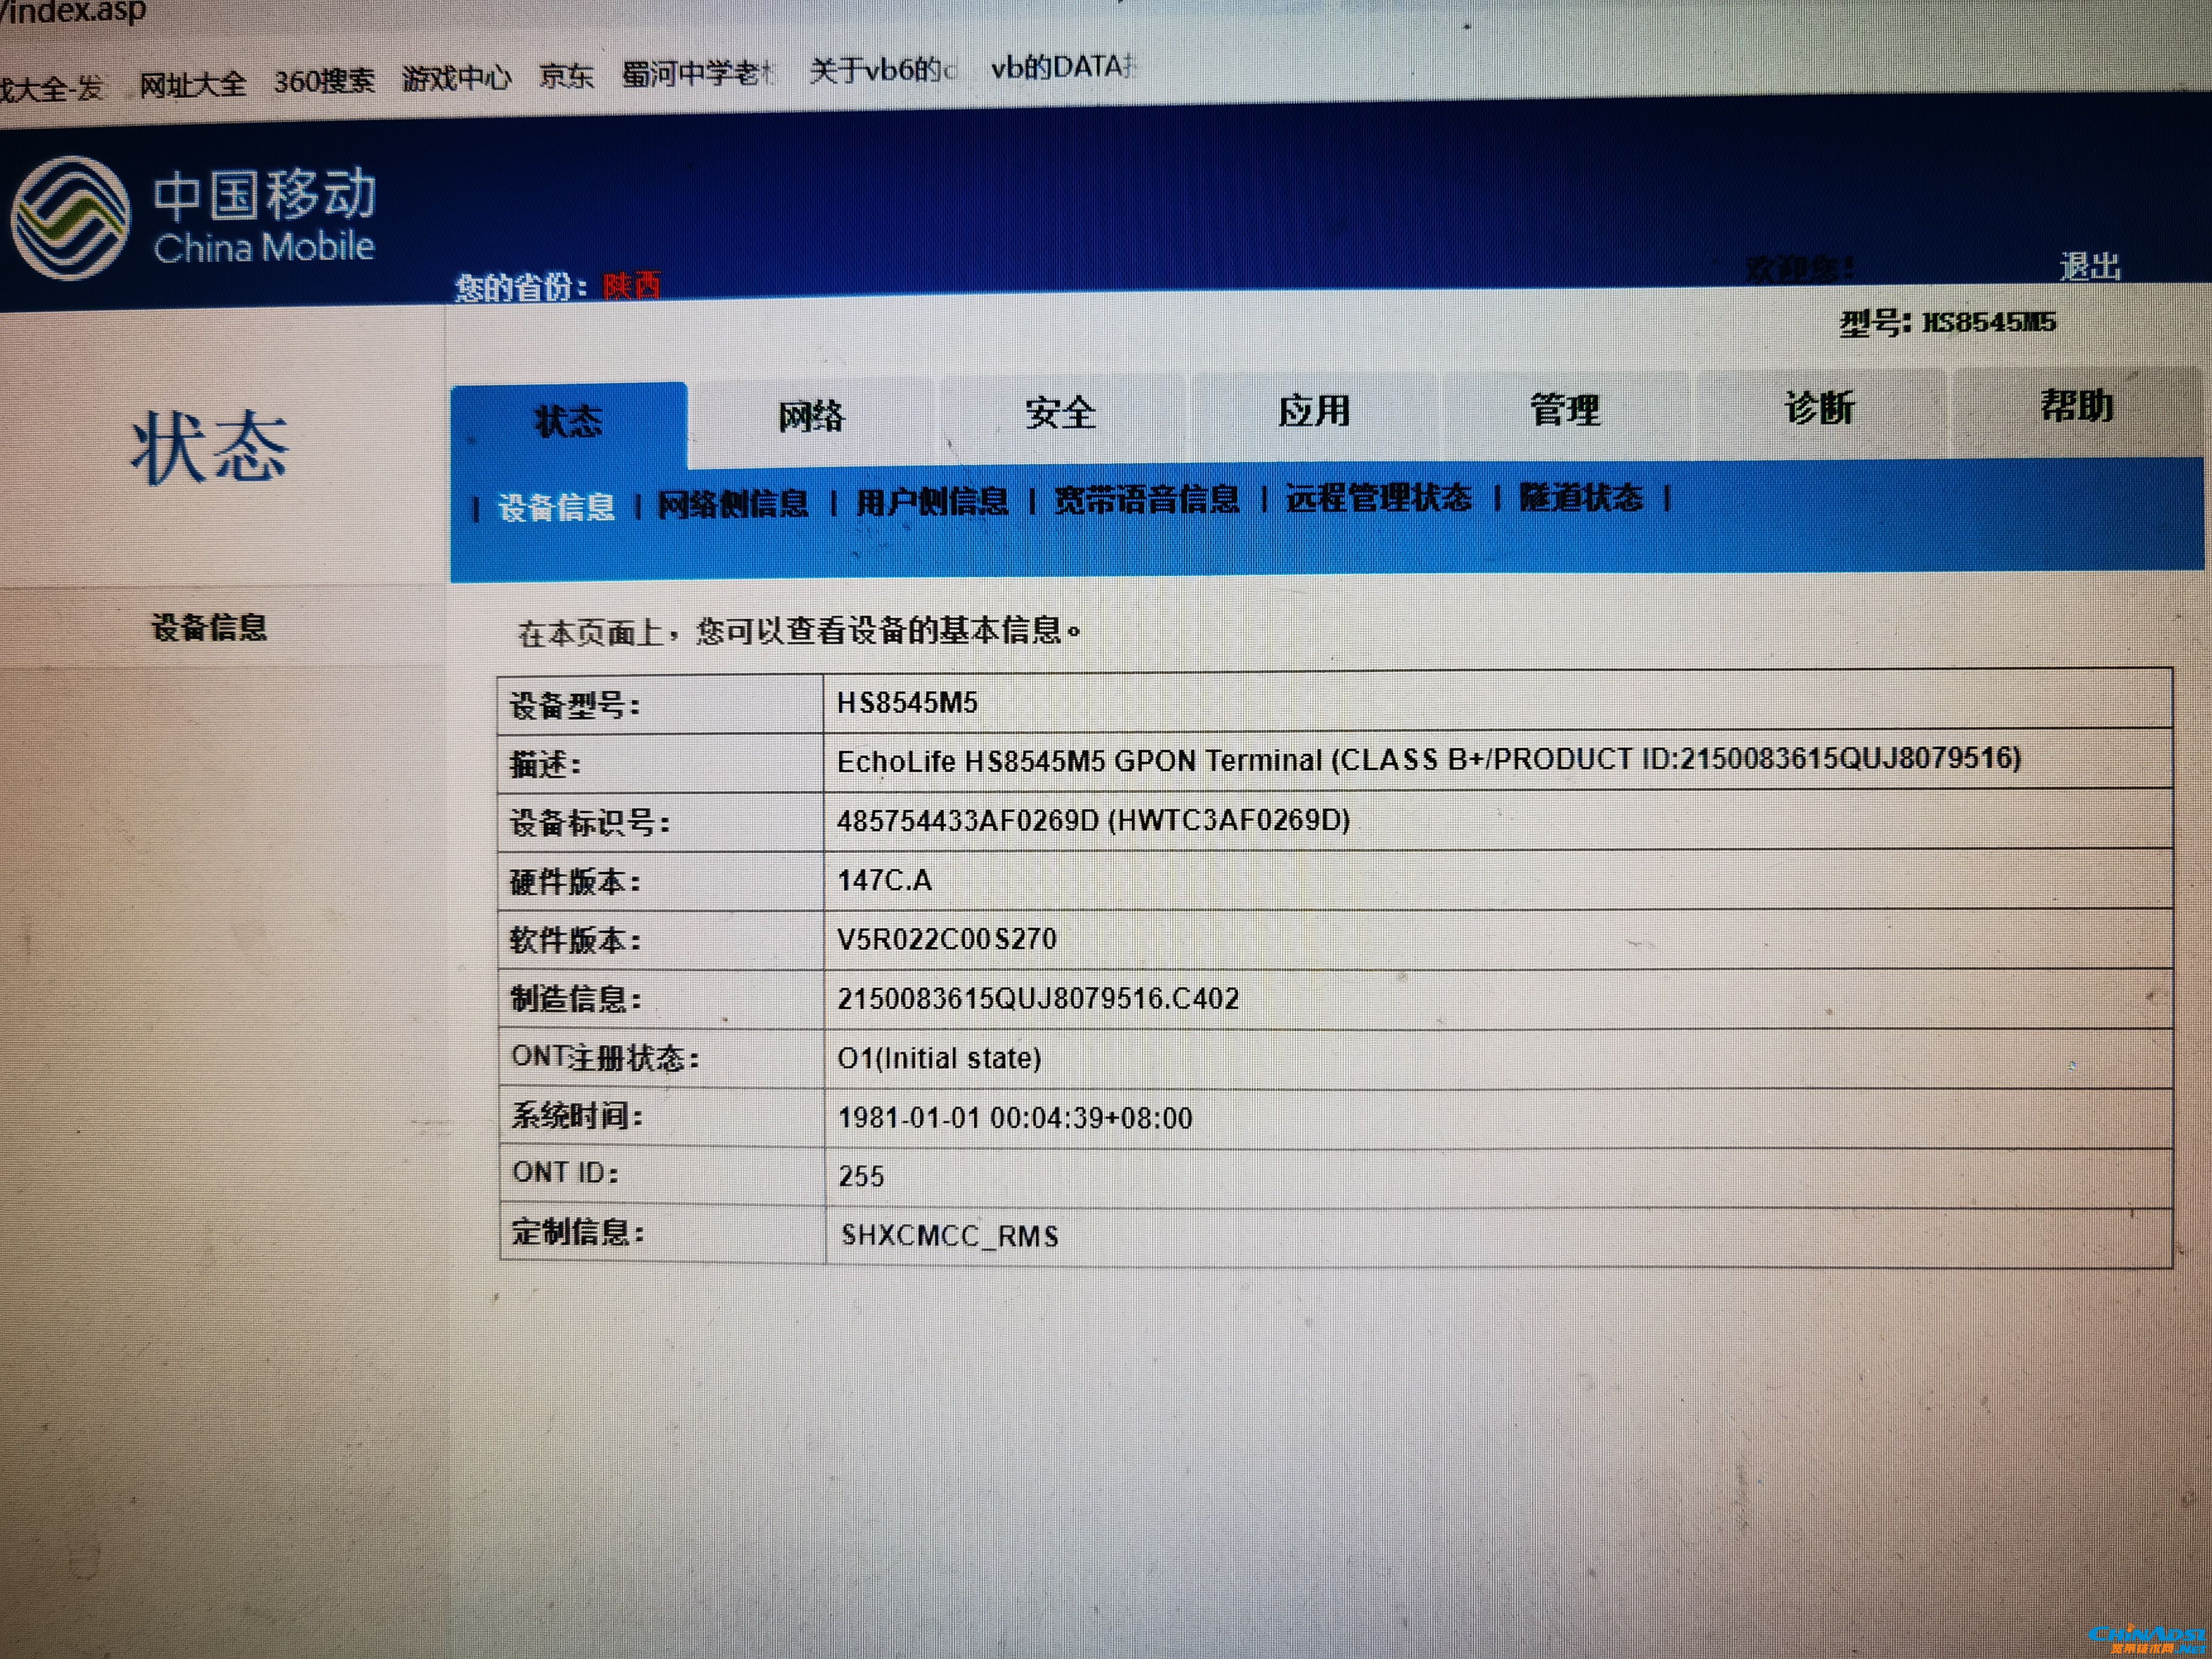Go to the 管理 tab
2212x1659 pixels.
1564,409
